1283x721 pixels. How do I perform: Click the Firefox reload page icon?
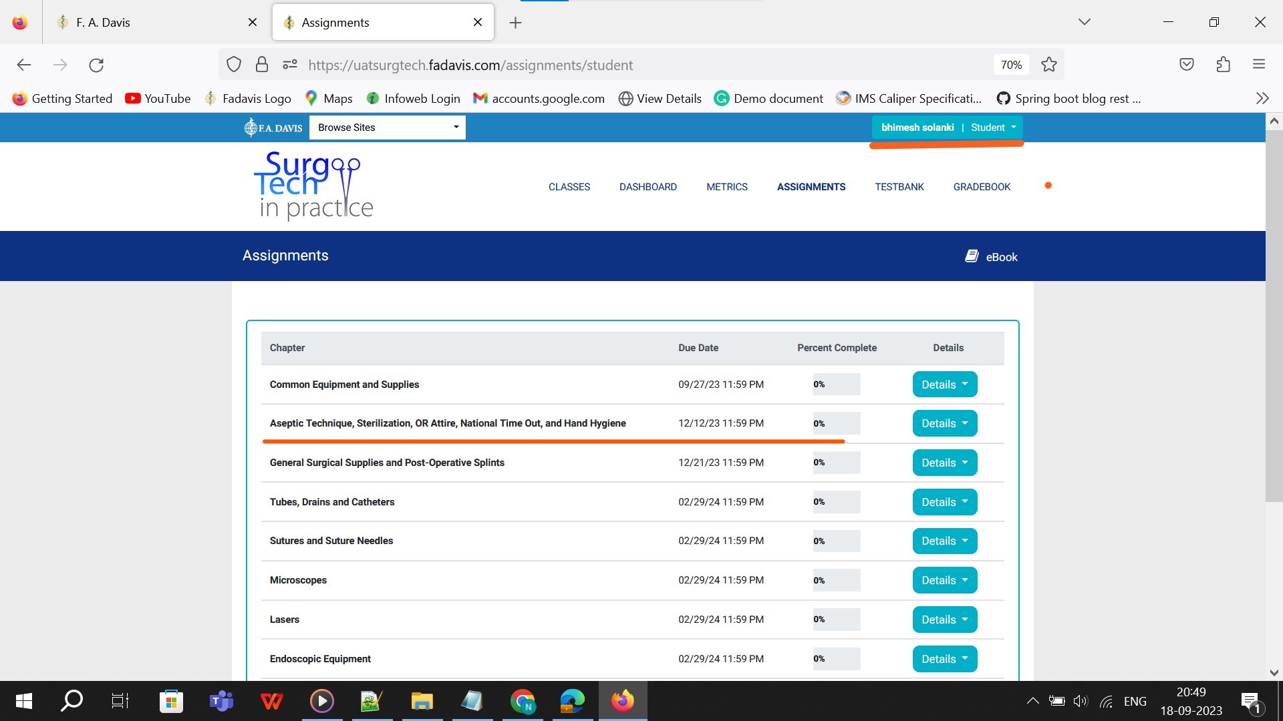pyautogui.click(x=96, y=65)
